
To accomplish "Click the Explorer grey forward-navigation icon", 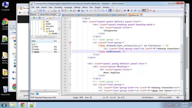I will (x=40, y=18).
